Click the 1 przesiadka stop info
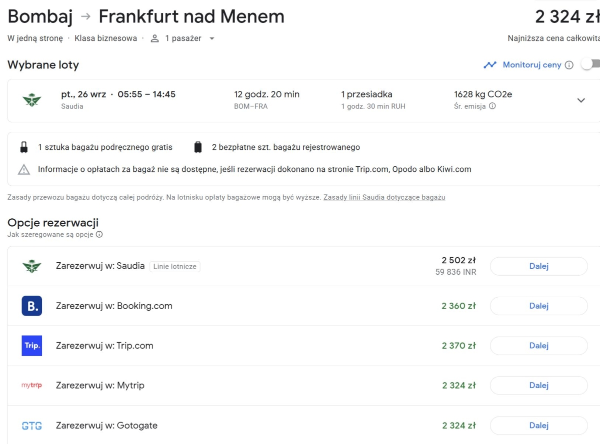The image size is (600, 444). click(x=366, y=94)
